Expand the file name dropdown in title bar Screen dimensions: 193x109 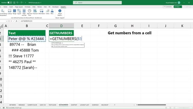[41, 3]
